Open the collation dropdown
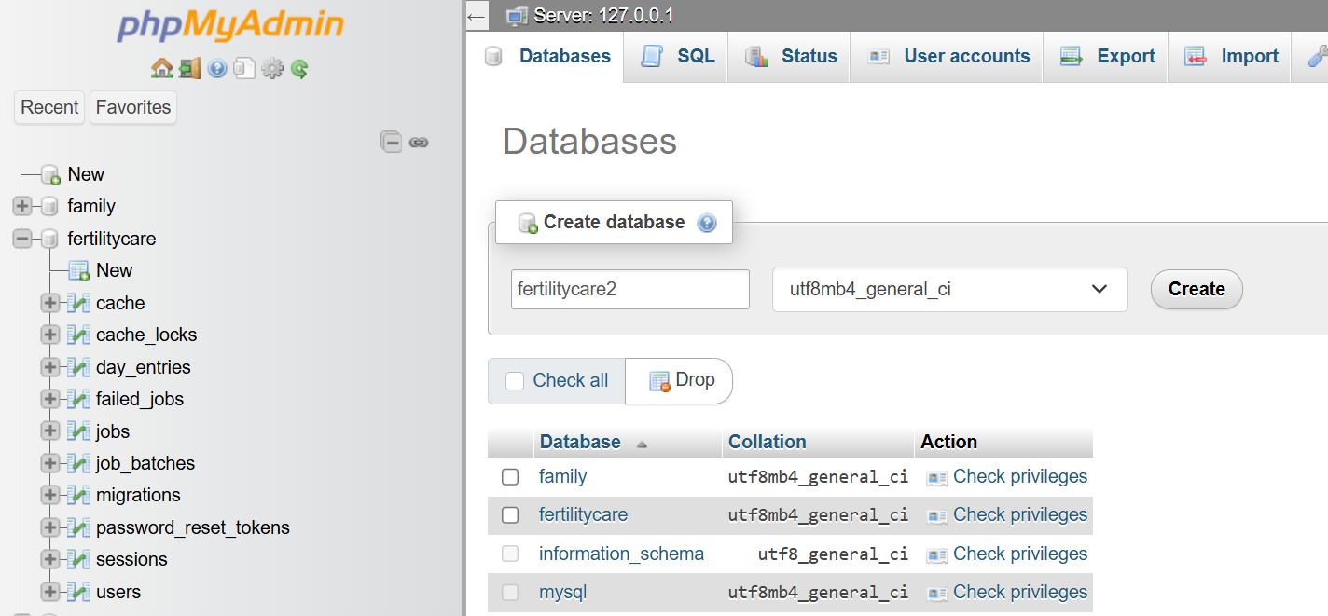Viewport: 1328px width, 616px height. tap(949, 290)
